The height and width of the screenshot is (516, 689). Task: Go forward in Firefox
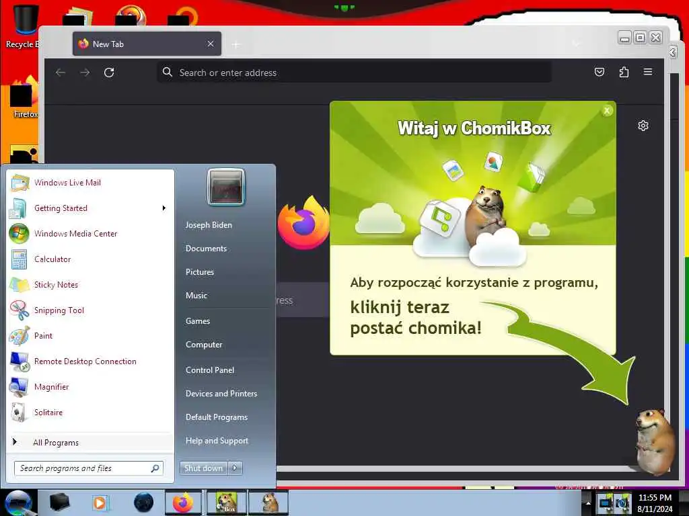tap(85, 73)
